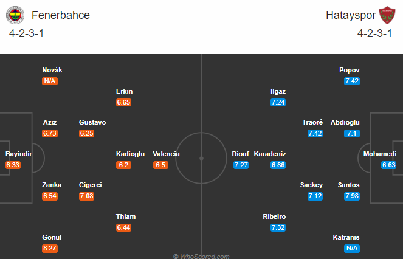This screenshot has width=403, height=259.
Task: Click player Kadioglu's name
Action: pyautogui.click(x=130, y=154)
